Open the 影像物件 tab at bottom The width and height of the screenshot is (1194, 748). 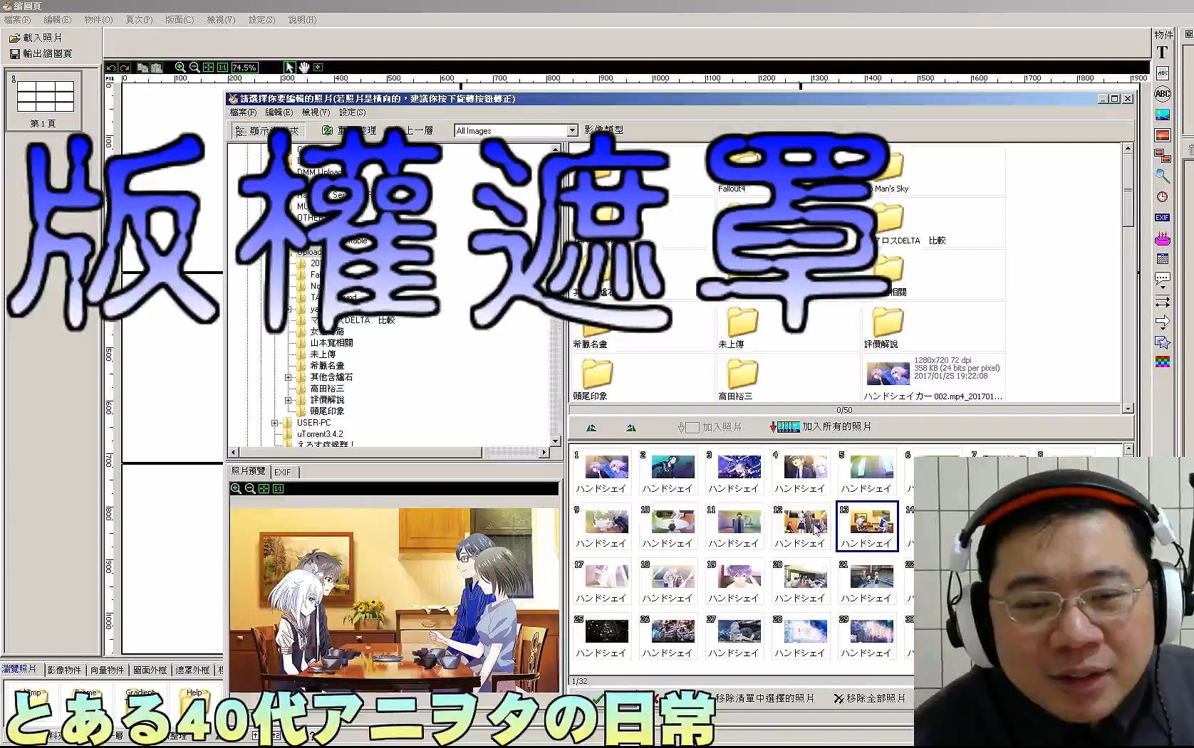pyautogui.click(x=64, y=670)
